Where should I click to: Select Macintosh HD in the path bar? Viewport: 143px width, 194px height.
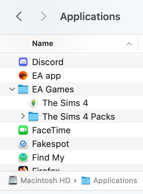45,180
